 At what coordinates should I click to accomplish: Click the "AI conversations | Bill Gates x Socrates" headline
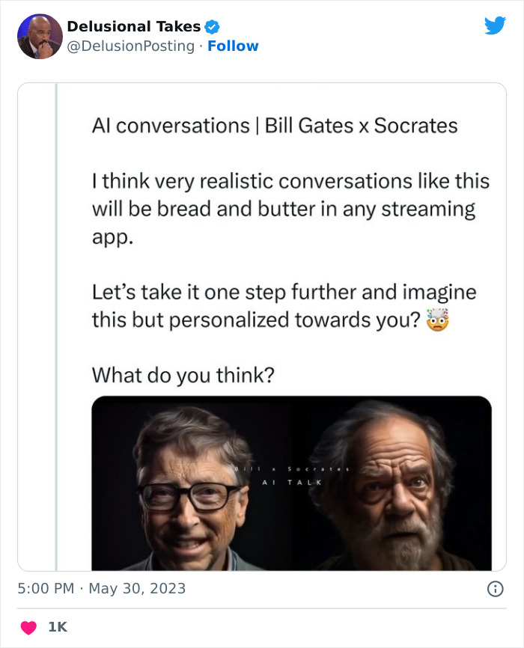pos(274,125)
